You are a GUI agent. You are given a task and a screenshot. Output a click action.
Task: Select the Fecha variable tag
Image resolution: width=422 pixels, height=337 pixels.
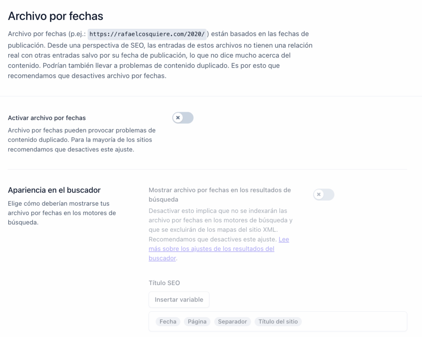(168, 321)
